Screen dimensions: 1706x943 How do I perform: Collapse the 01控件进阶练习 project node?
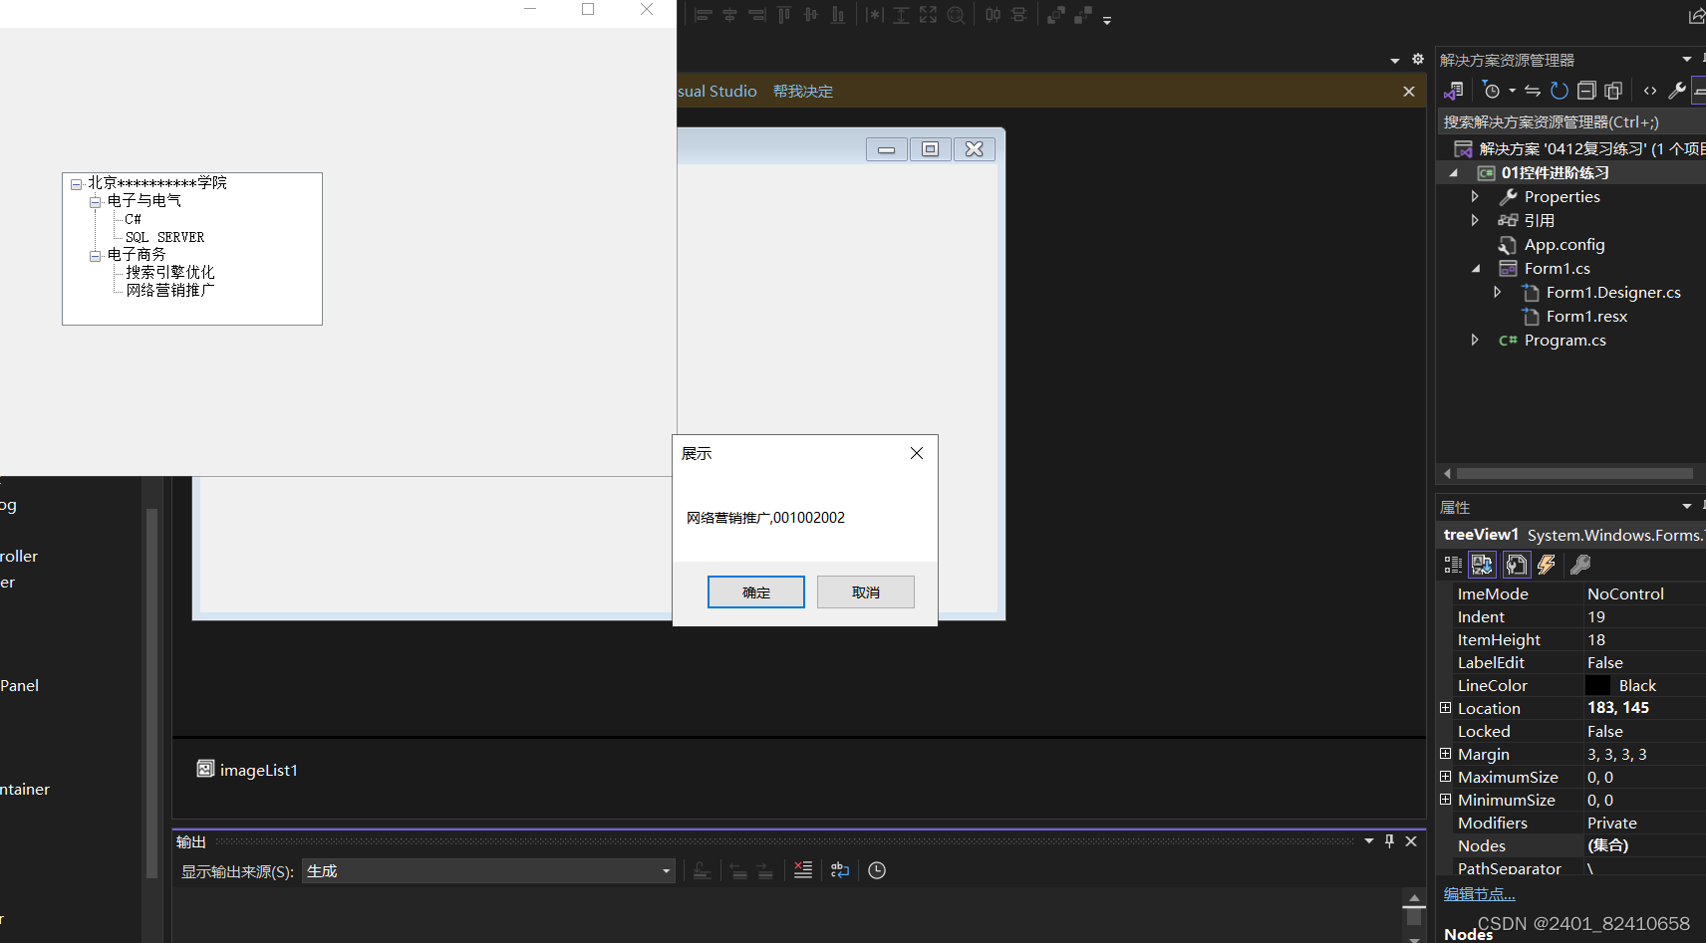click(x=1454, y=172)
